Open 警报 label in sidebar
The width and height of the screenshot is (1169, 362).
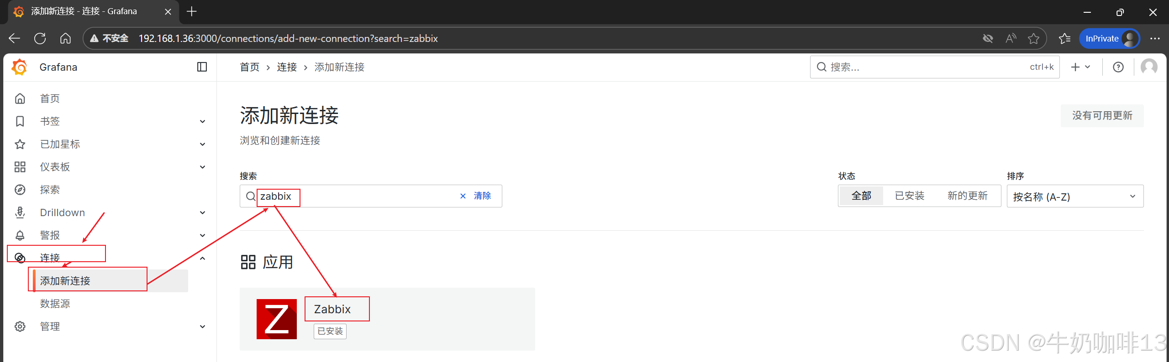(50, 235)
